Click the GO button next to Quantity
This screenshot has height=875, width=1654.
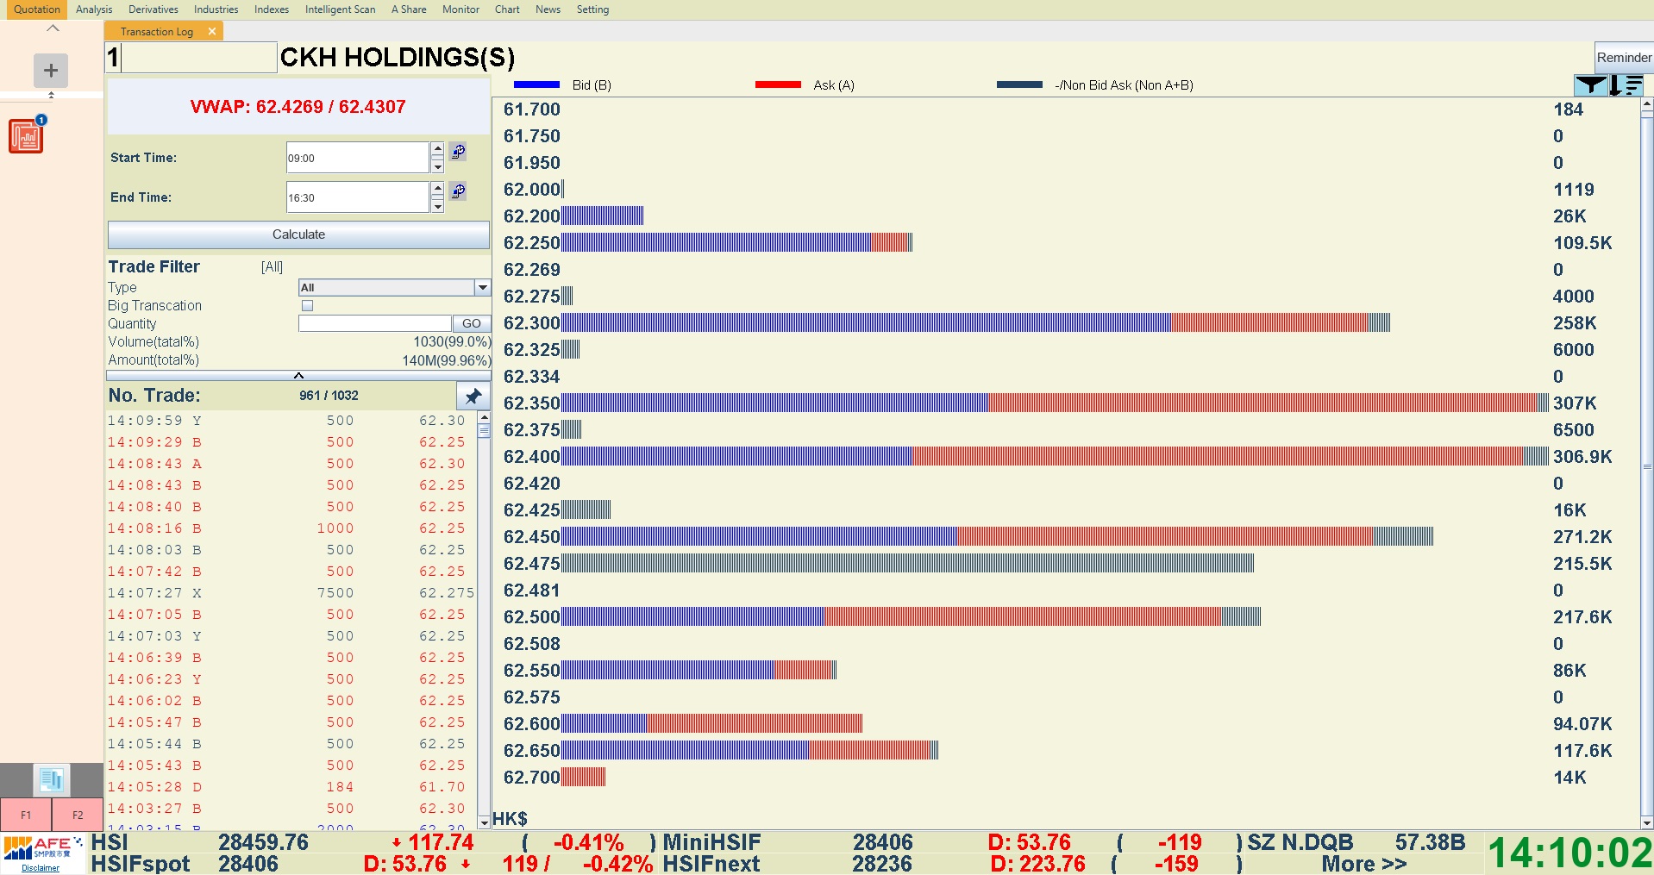point(472,323)
